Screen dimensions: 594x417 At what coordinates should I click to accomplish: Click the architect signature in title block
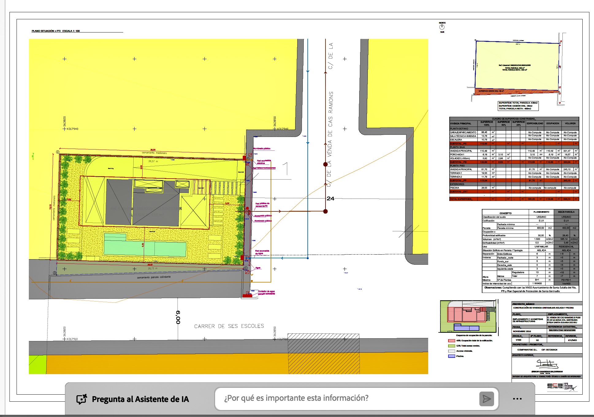547,364
